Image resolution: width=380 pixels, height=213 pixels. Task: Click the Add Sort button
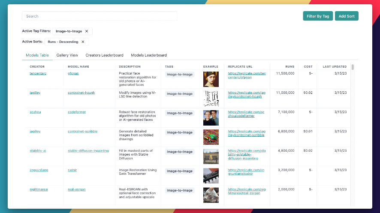click(347, 16)
